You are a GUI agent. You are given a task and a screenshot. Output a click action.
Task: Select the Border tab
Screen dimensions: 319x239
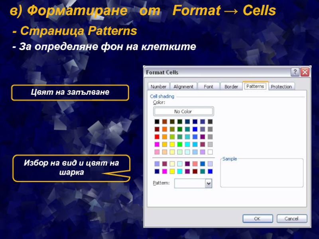pyautogui.click(x=231, y=86)
